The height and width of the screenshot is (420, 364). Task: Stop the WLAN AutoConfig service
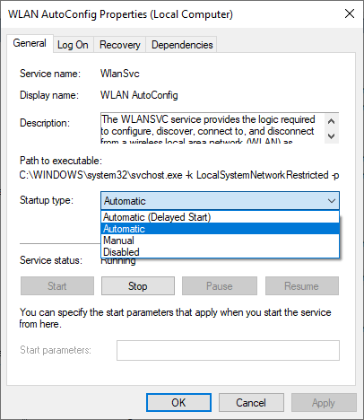point(138,286)
